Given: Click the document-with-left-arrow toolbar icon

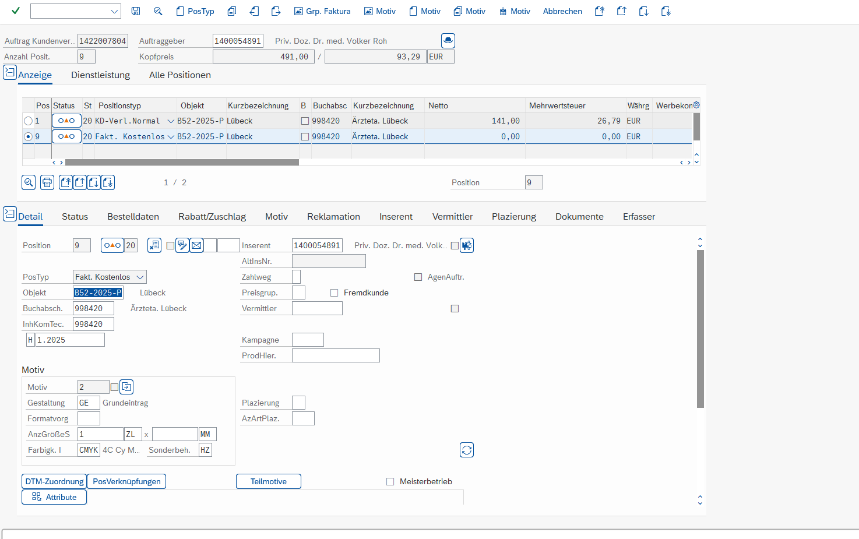Looking at the screenshot, I should [x=254, y=11].
